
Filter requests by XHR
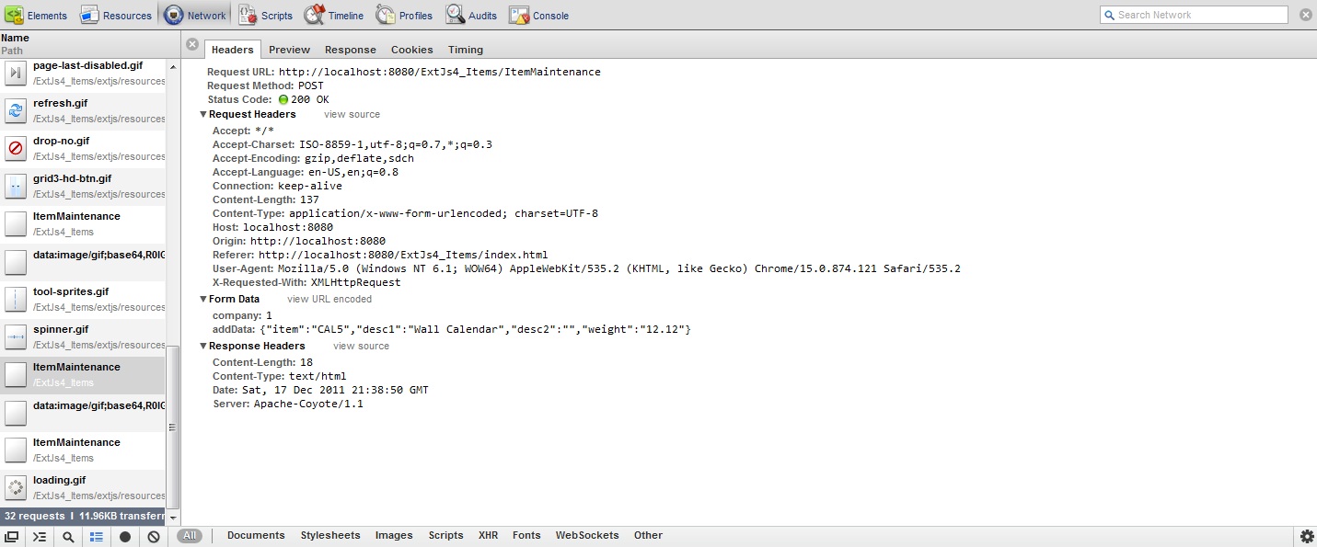point(488,535)
